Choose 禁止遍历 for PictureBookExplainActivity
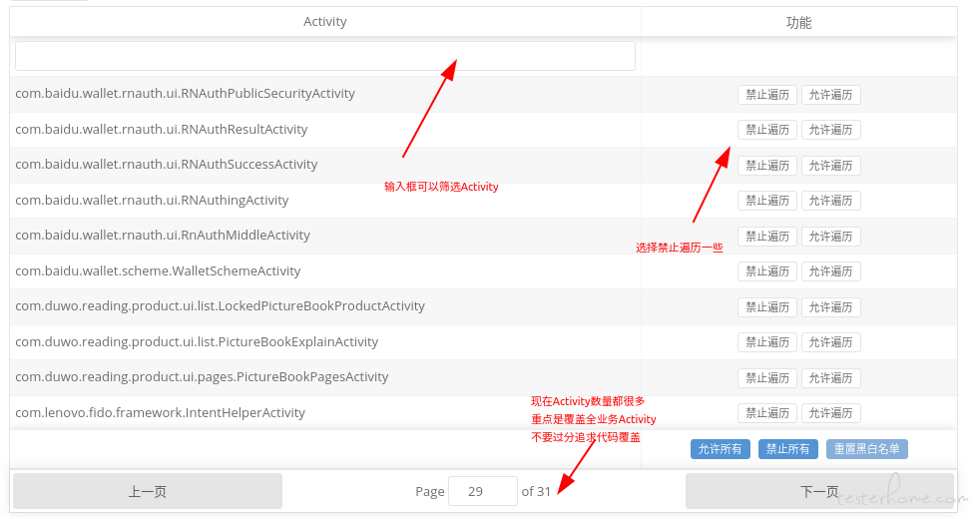Viewport: 971px width, 518px height. point(766,342)
